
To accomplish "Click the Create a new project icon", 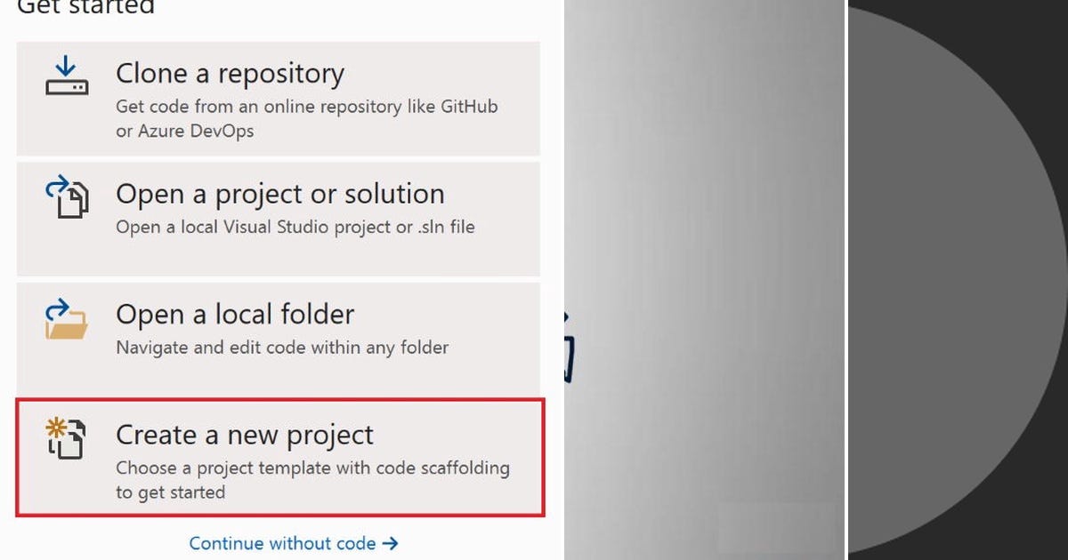I will coord(66,439).
